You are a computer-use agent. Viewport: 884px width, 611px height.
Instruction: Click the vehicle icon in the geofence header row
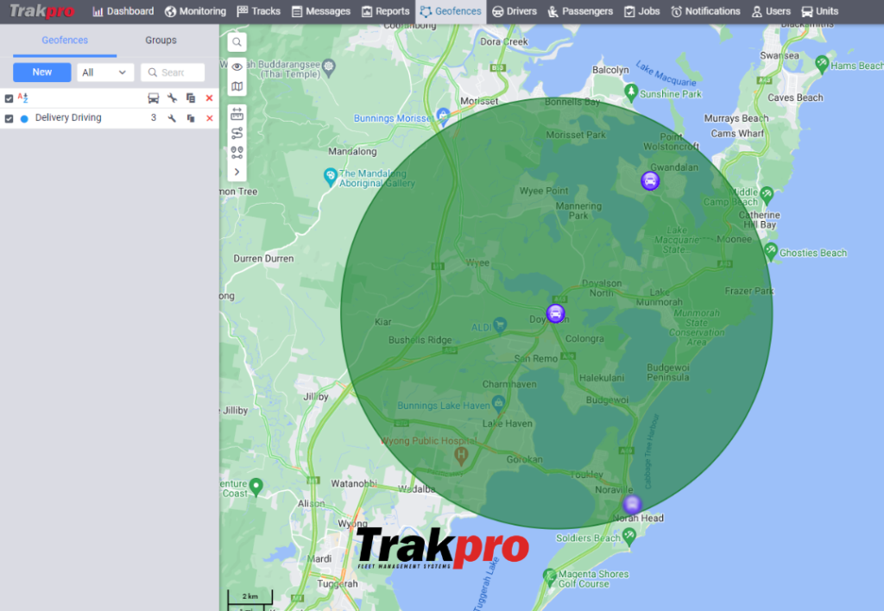(154, 98)
